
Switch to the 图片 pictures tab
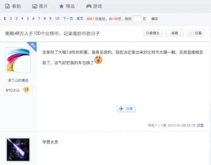tap(40, 6)
